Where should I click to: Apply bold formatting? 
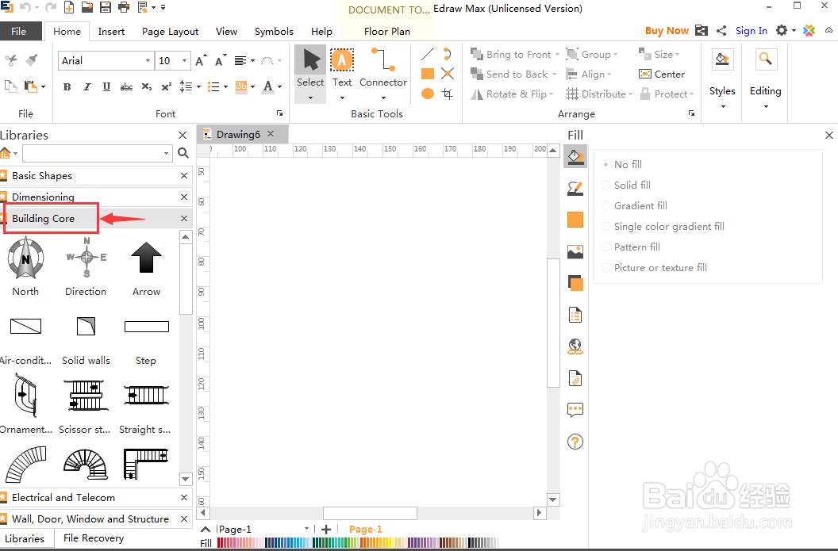[67, 87]
